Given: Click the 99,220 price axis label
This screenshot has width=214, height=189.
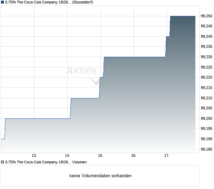Looking at the screenshot, I should [206, 78].
